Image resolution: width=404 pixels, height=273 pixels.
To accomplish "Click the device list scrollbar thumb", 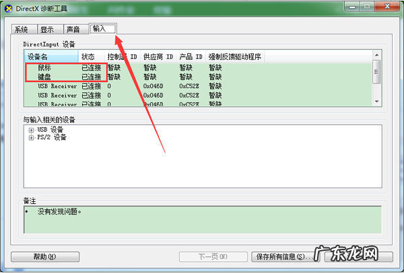I will coord(376,72).
